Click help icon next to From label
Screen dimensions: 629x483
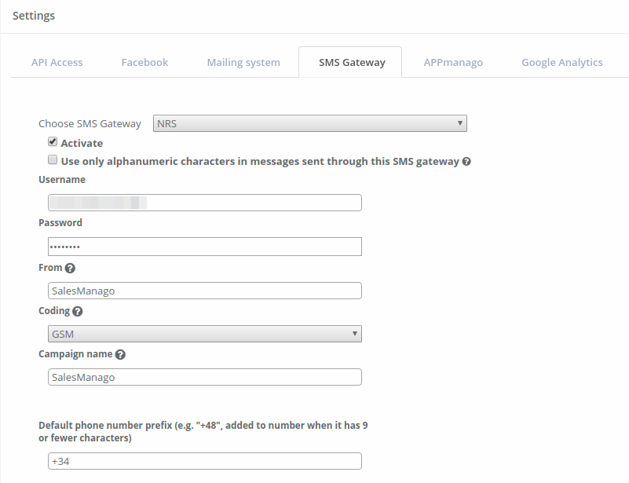click(70, 268)
